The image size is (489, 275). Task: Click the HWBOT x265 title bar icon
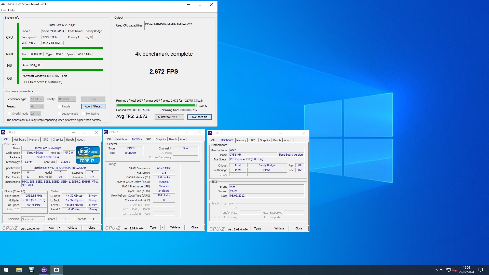(3, 4)
